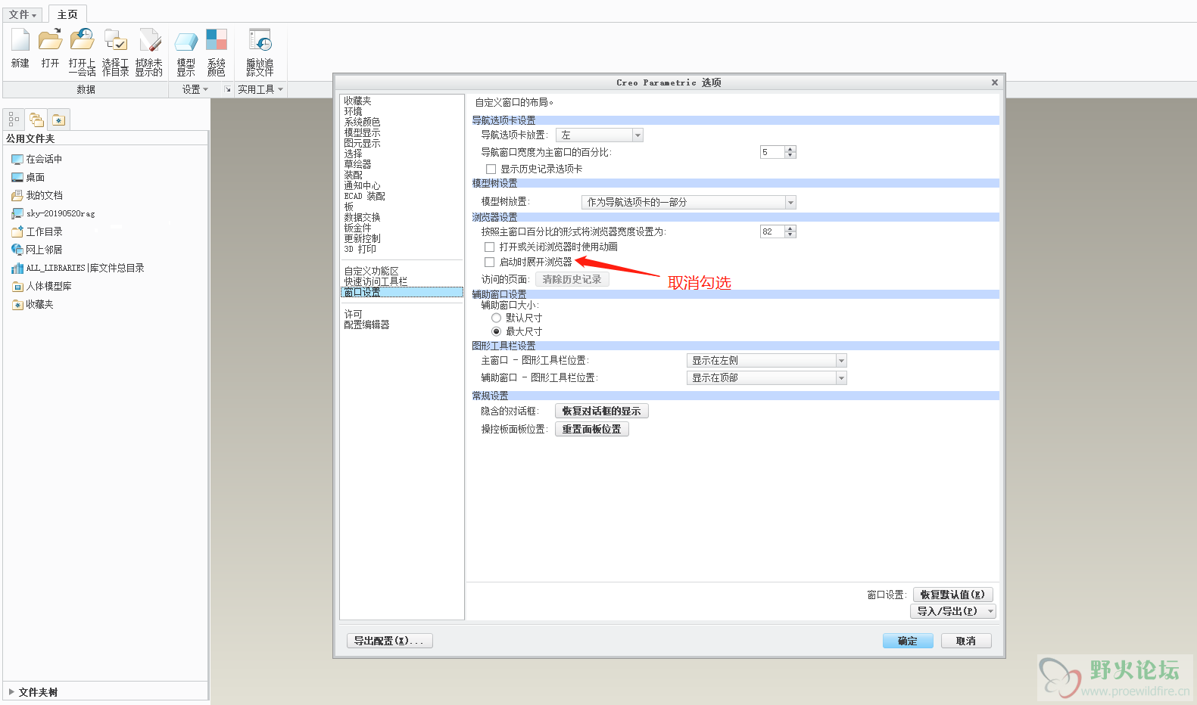Select 草绘器 options category
This screenshot has height=705, width=1197.
click(358, 165)
